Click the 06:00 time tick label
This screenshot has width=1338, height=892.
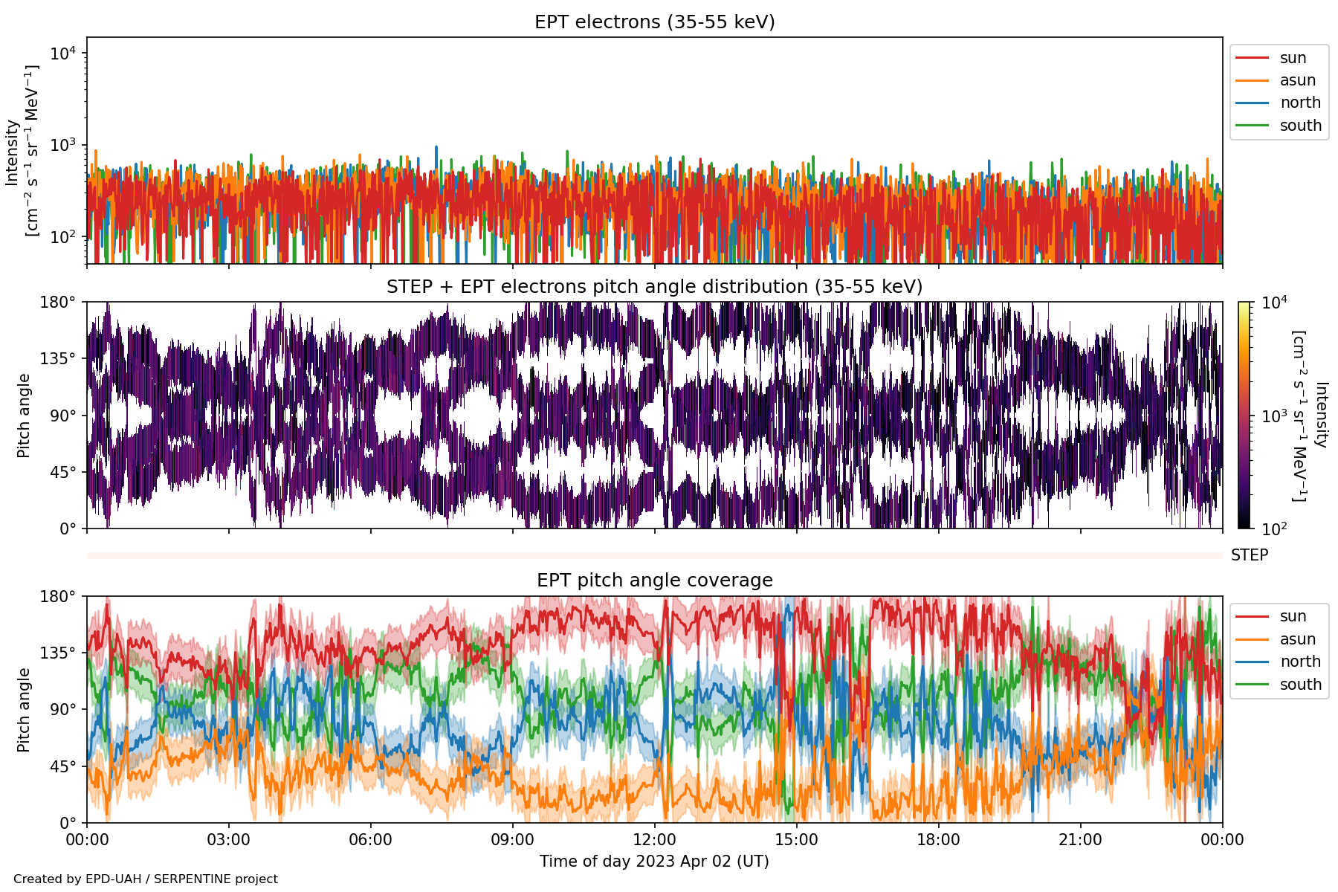[371, 840]
